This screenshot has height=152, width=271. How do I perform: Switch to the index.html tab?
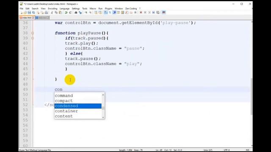click(x=26, y=18)
